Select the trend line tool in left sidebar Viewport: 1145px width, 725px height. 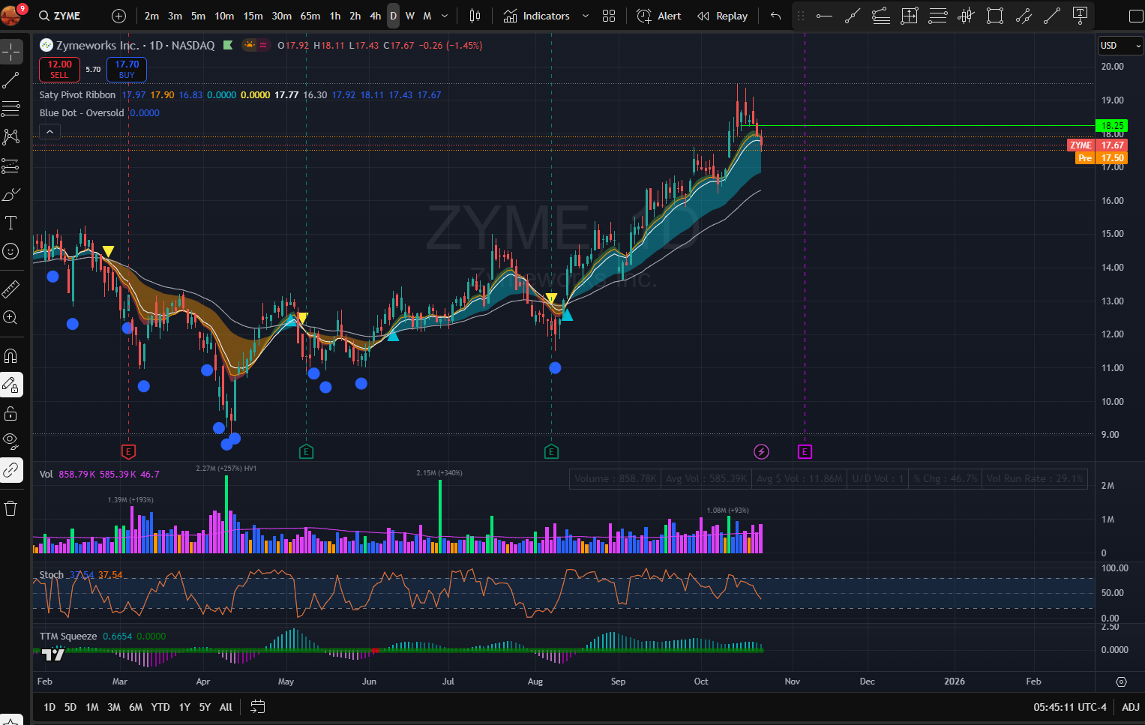(11, 80)
